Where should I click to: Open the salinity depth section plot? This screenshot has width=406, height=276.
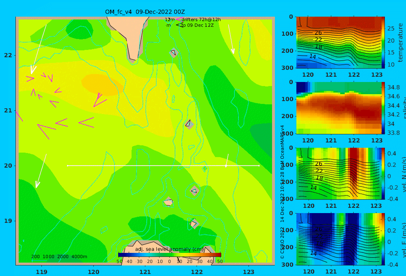click(x=339, y=108)
